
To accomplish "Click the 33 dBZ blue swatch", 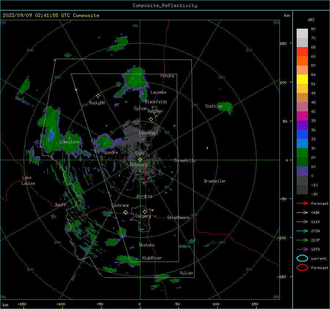I will coord(302,144).
